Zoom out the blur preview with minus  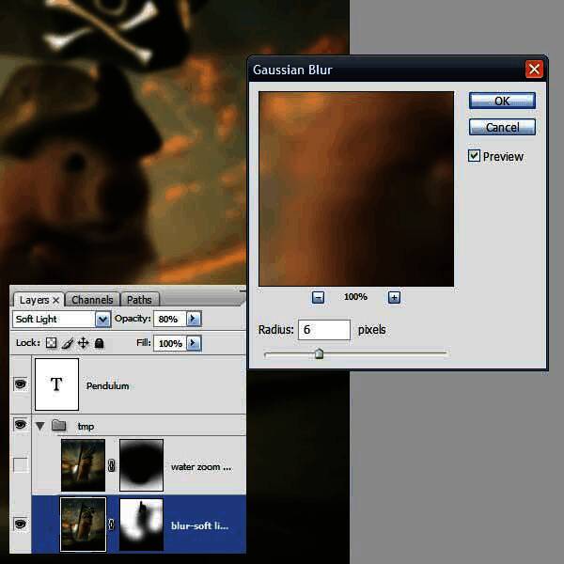point(319,297)
